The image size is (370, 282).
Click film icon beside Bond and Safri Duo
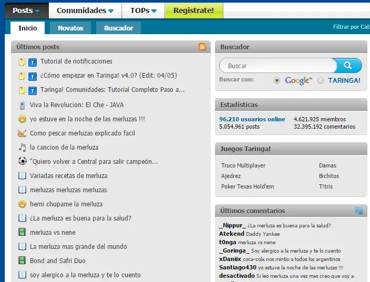(x=22, y=260)
